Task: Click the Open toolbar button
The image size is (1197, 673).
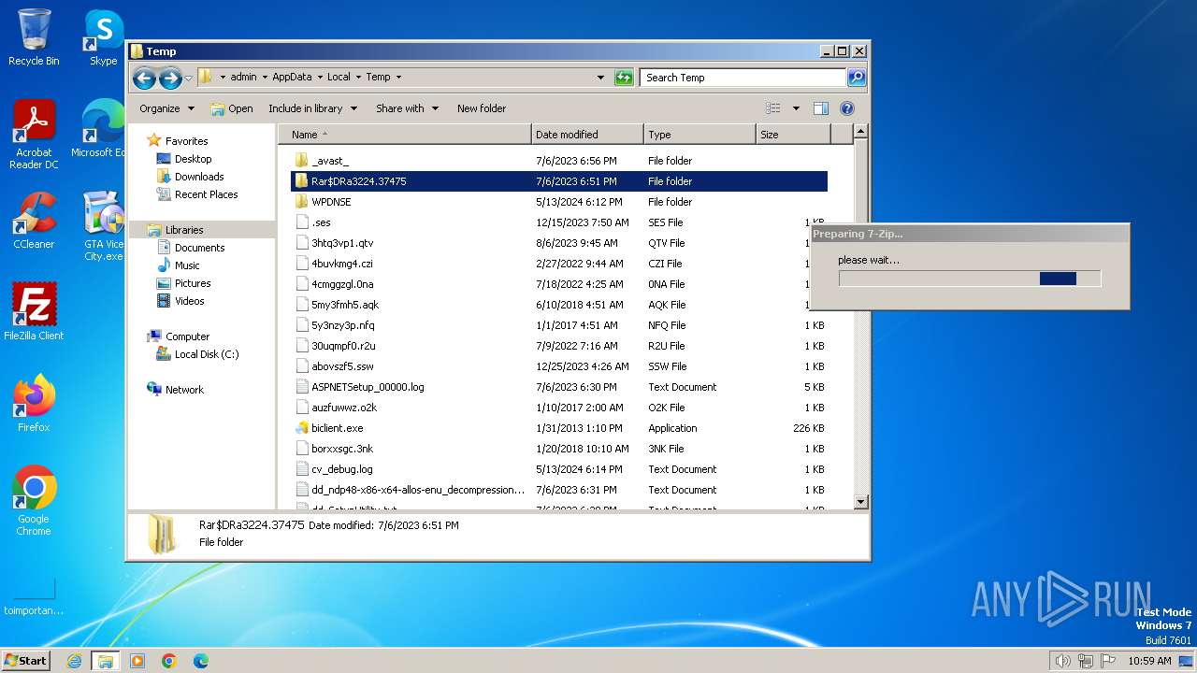Action: tap(232, 108)
